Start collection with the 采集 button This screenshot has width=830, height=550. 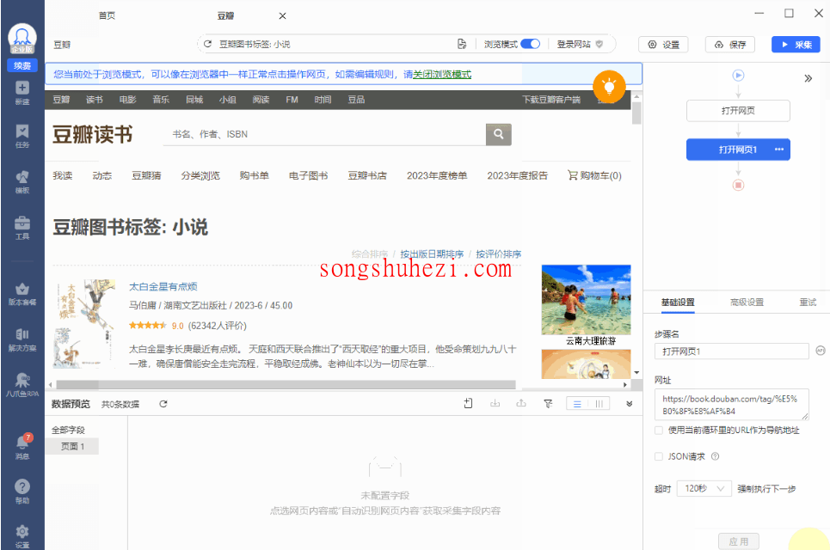point(796,45)
